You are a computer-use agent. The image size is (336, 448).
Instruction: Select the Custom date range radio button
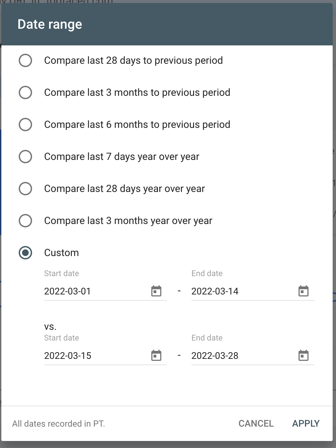25,253
